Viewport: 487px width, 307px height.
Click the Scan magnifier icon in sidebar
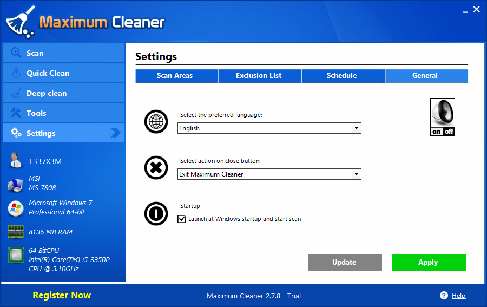(16, 53)
